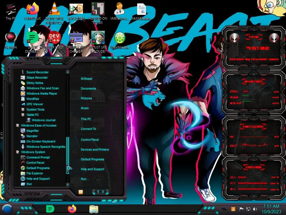Image resolution: width=286 pixels, height=215 pixels.
Task: Open the MrBeast user folder link
Action: 87,79
